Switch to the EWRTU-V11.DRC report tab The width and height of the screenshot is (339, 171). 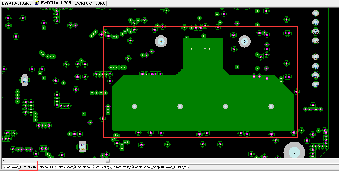[90, 3]
